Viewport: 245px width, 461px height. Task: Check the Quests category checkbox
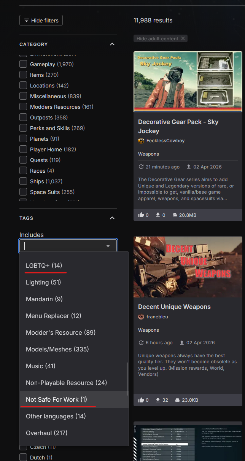click(x=23, y=160)
